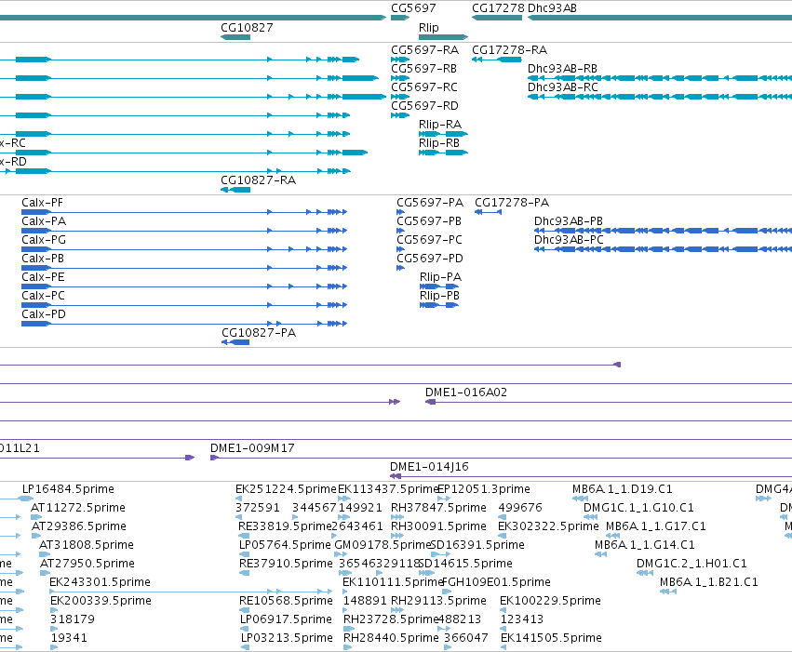Viewport: 792px width, 652px height.
Task: Open BAC clone DME1-016A02
Action: click(466, 393)
